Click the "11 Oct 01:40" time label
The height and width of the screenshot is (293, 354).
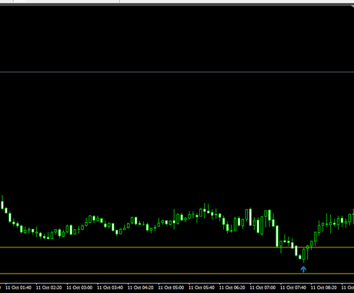pyautogui.click(x=18, y=288)
